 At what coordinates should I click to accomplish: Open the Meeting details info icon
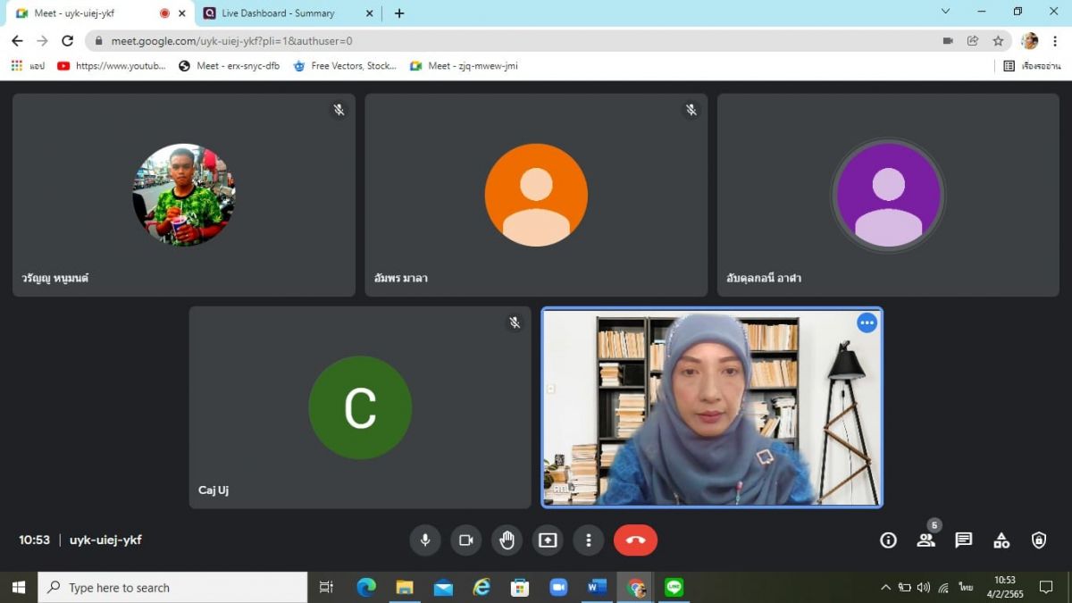[x=888, y=540]
